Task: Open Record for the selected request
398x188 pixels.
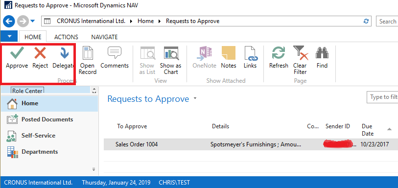Action: coord(88,61)
